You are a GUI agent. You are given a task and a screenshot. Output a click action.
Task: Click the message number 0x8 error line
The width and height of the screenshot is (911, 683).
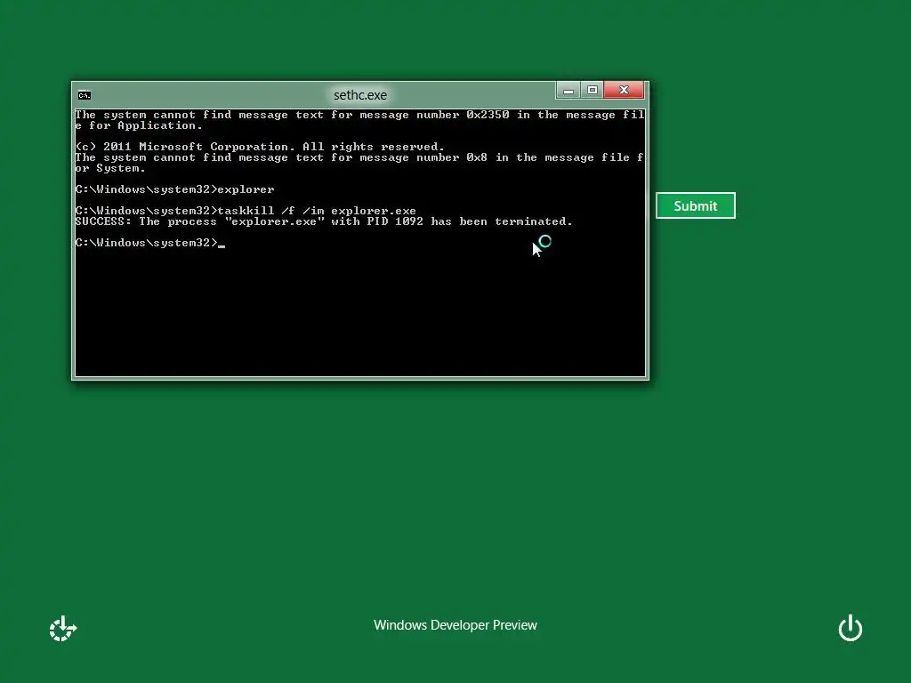click(x=359, y=163)
